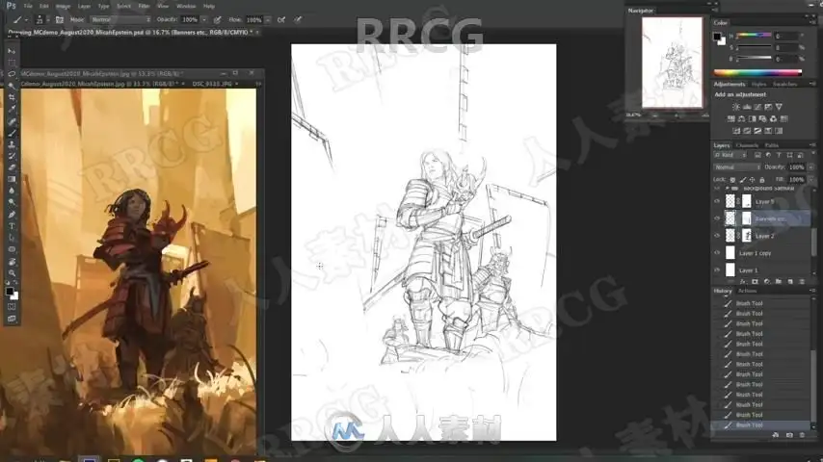Open brush tool preset picker arrow
The height and width of the screenshot is (462, 823).
(x=26, y=20)
